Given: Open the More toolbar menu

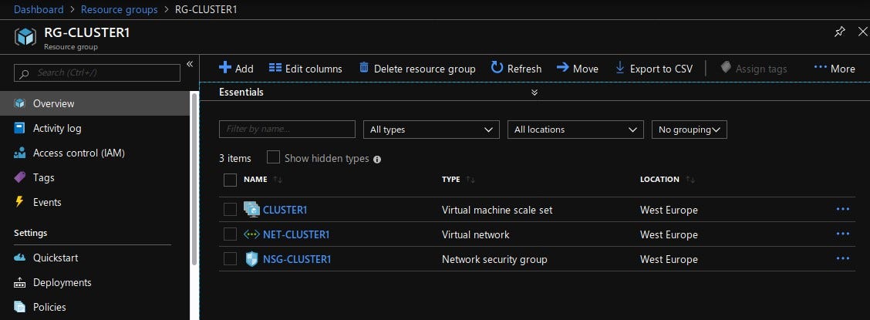Looking at the screenshot, I should [835, 69].
